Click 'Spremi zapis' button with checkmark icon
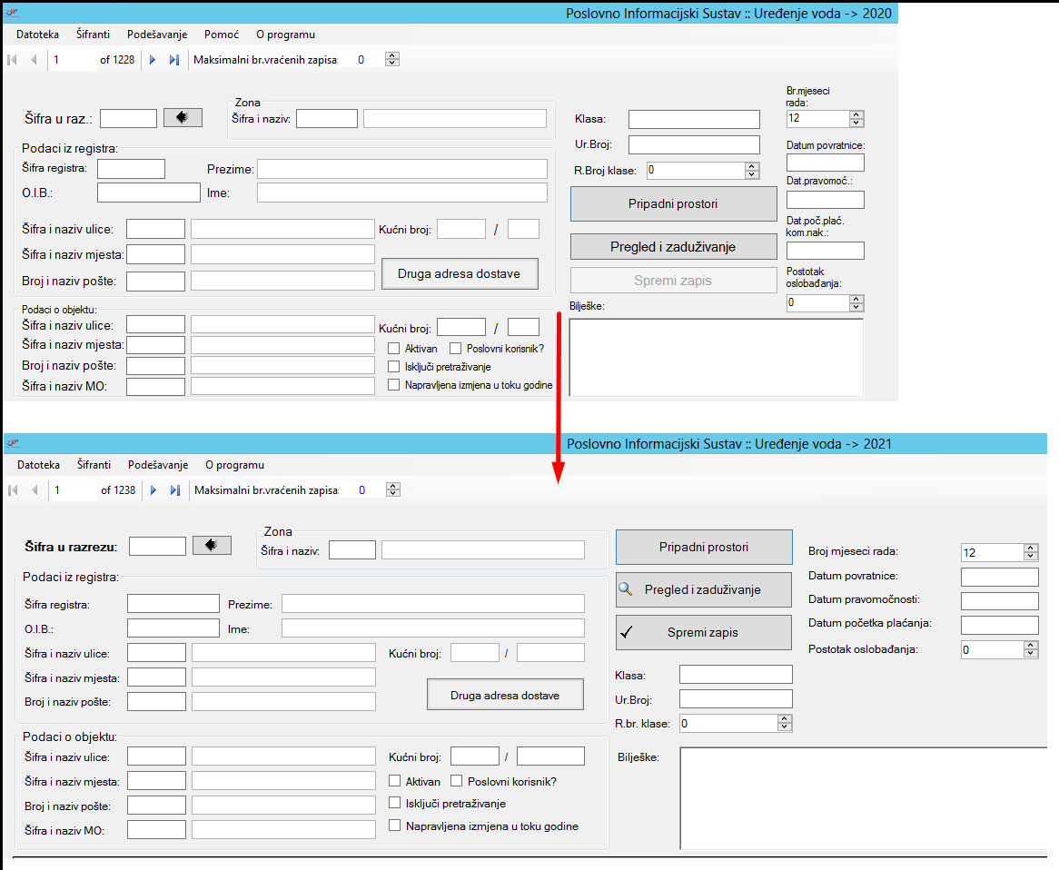The image size is (1059, 870). [x=703, y=632]
